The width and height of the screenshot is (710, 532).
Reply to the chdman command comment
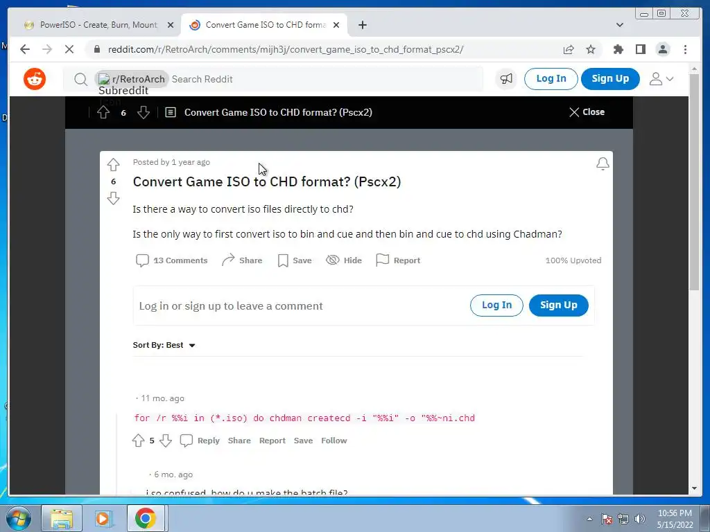200,441
